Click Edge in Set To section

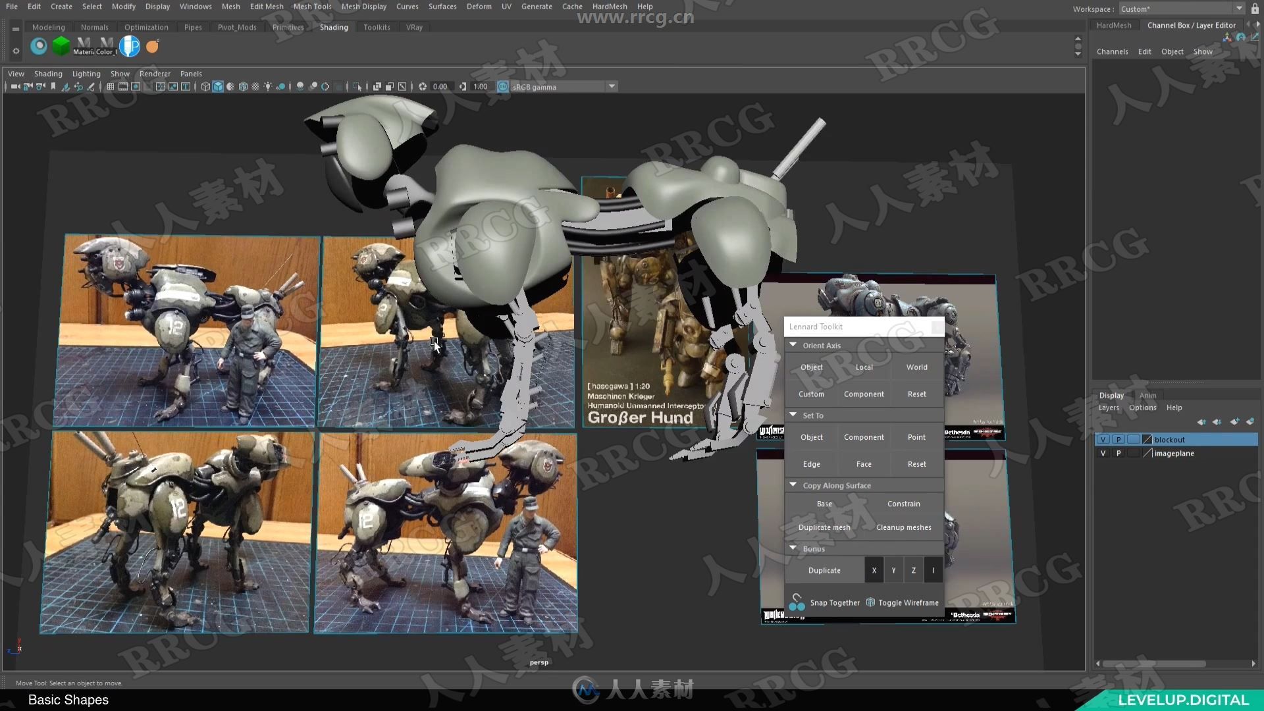coord(811,464)
